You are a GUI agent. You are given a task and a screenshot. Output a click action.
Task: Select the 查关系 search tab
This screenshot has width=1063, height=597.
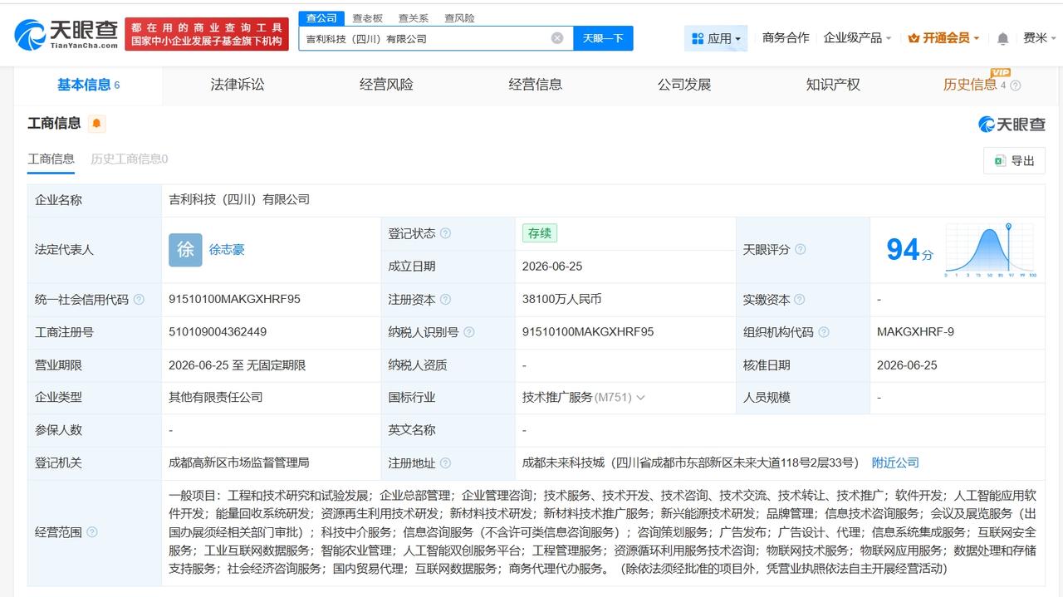[x=413, y=18]
